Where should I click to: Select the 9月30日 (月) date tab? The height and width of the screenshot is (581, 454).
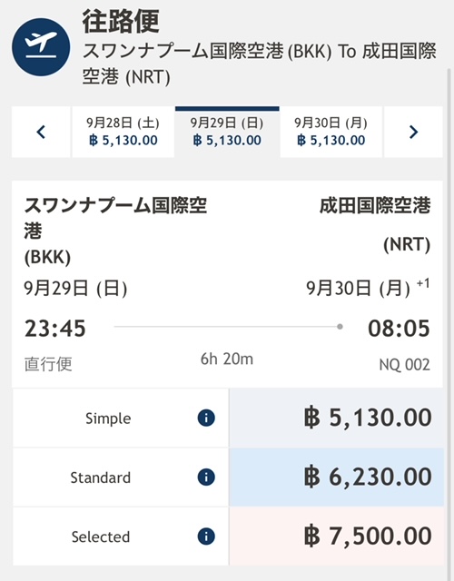[331, 132]
